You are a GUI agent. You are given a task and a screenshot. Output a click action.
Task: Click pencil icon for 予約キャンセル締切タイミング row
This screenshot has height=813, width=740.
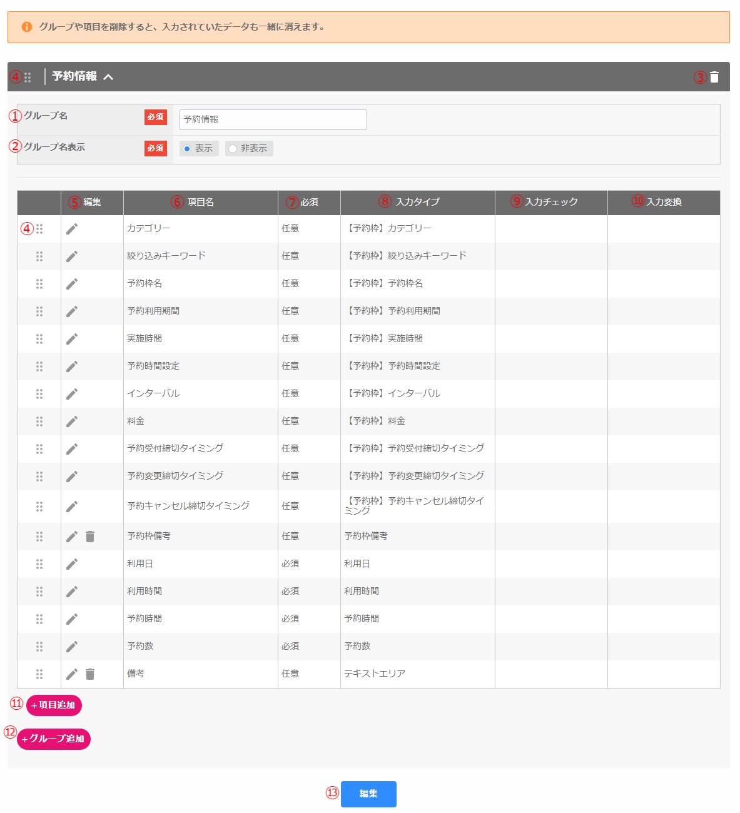pos(72,507)
